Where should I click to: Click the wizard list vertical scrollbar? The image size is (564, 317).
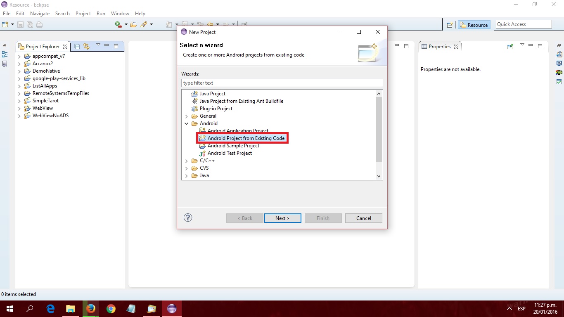(x=379, y=130)
